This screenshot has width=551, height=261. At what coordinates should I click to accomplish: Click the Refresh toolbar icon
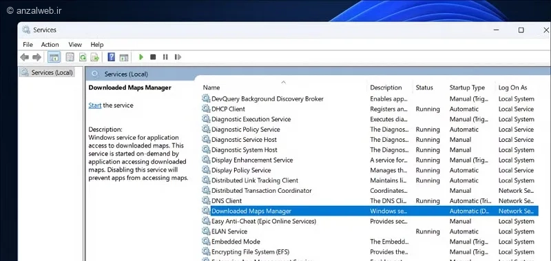click(83, 57)
